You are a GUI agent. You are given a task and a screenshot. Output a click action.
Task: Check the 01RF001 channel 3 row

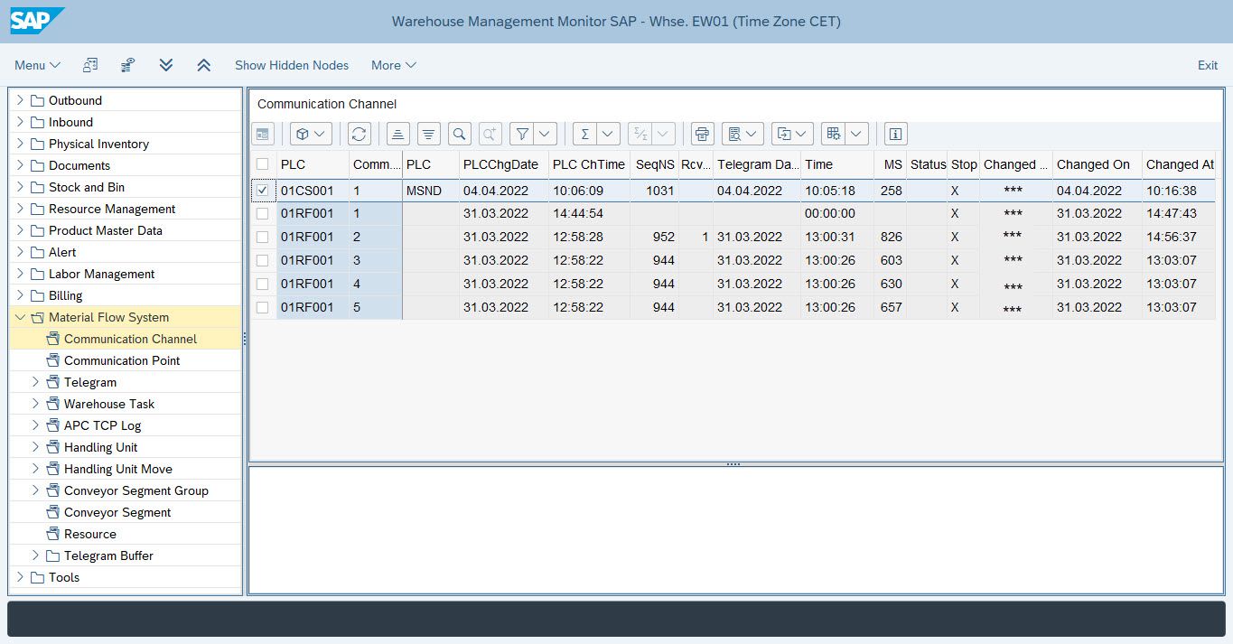262,260
